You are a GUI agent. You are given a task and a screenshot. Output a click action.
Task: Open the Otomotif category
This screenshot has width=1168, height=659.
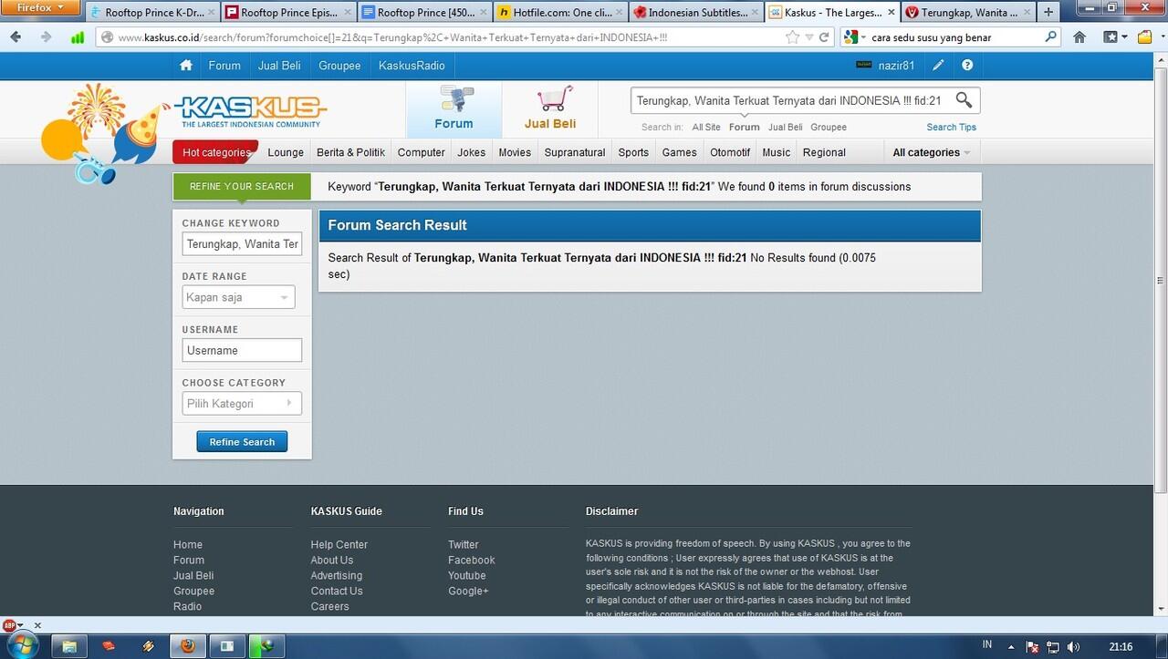(x=730, y=152)
